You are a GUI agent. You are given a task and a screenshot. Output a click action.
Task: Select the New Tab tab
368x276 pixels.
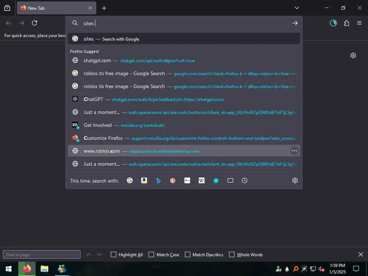(x=56, y=8)
